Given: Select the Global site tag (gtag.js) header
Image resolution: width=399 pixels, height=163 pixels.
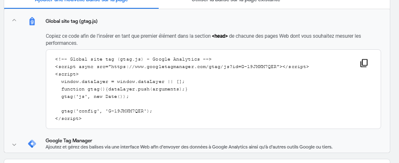Looking at the screenshot, I should (72, 21).
